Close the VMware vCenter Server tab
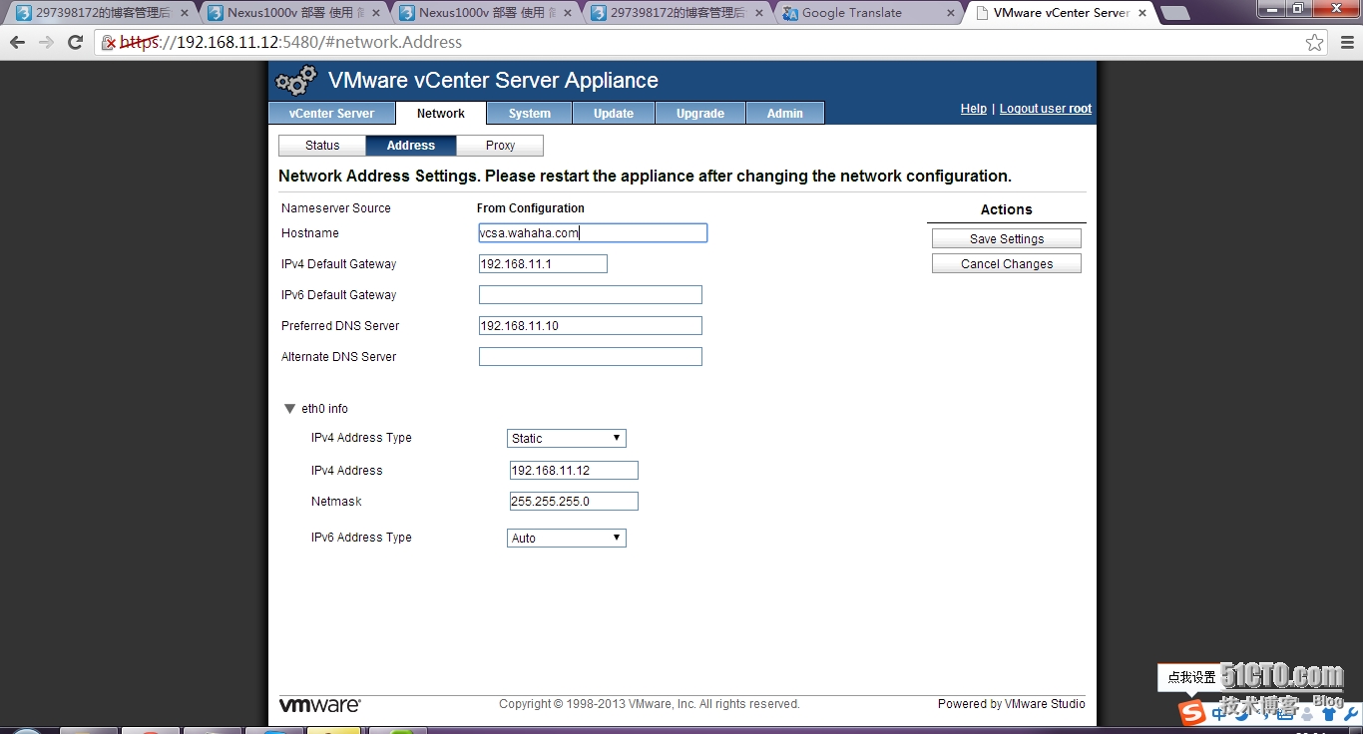Viewport: 1363px width, 734px height. [1140, 13]
